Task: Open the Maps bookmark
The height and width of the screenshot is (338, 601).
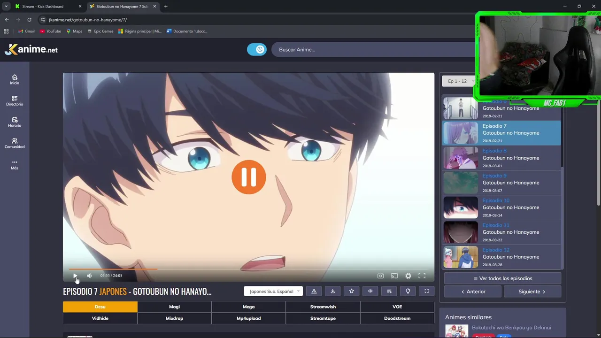Action: [74, 31]
